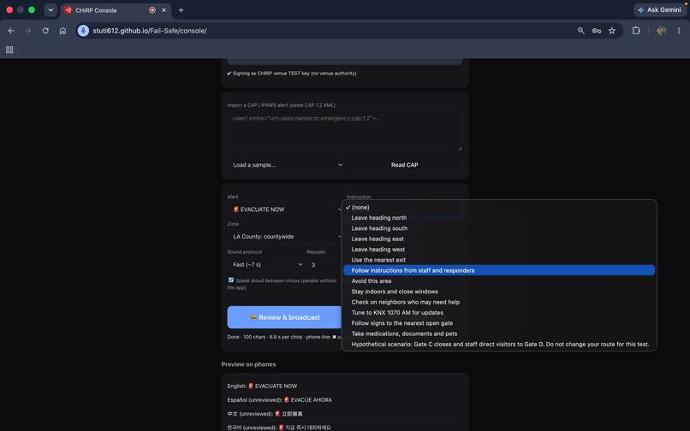The height and width of the screenshot is (431, 690).
Task: Select Tune to KNX 1070 AM for updates
Action: point(499,313)
